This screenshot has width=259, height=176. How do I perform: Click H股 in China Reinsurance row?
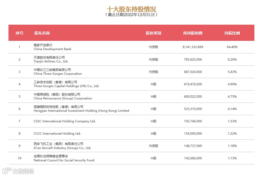pos(154,97)
